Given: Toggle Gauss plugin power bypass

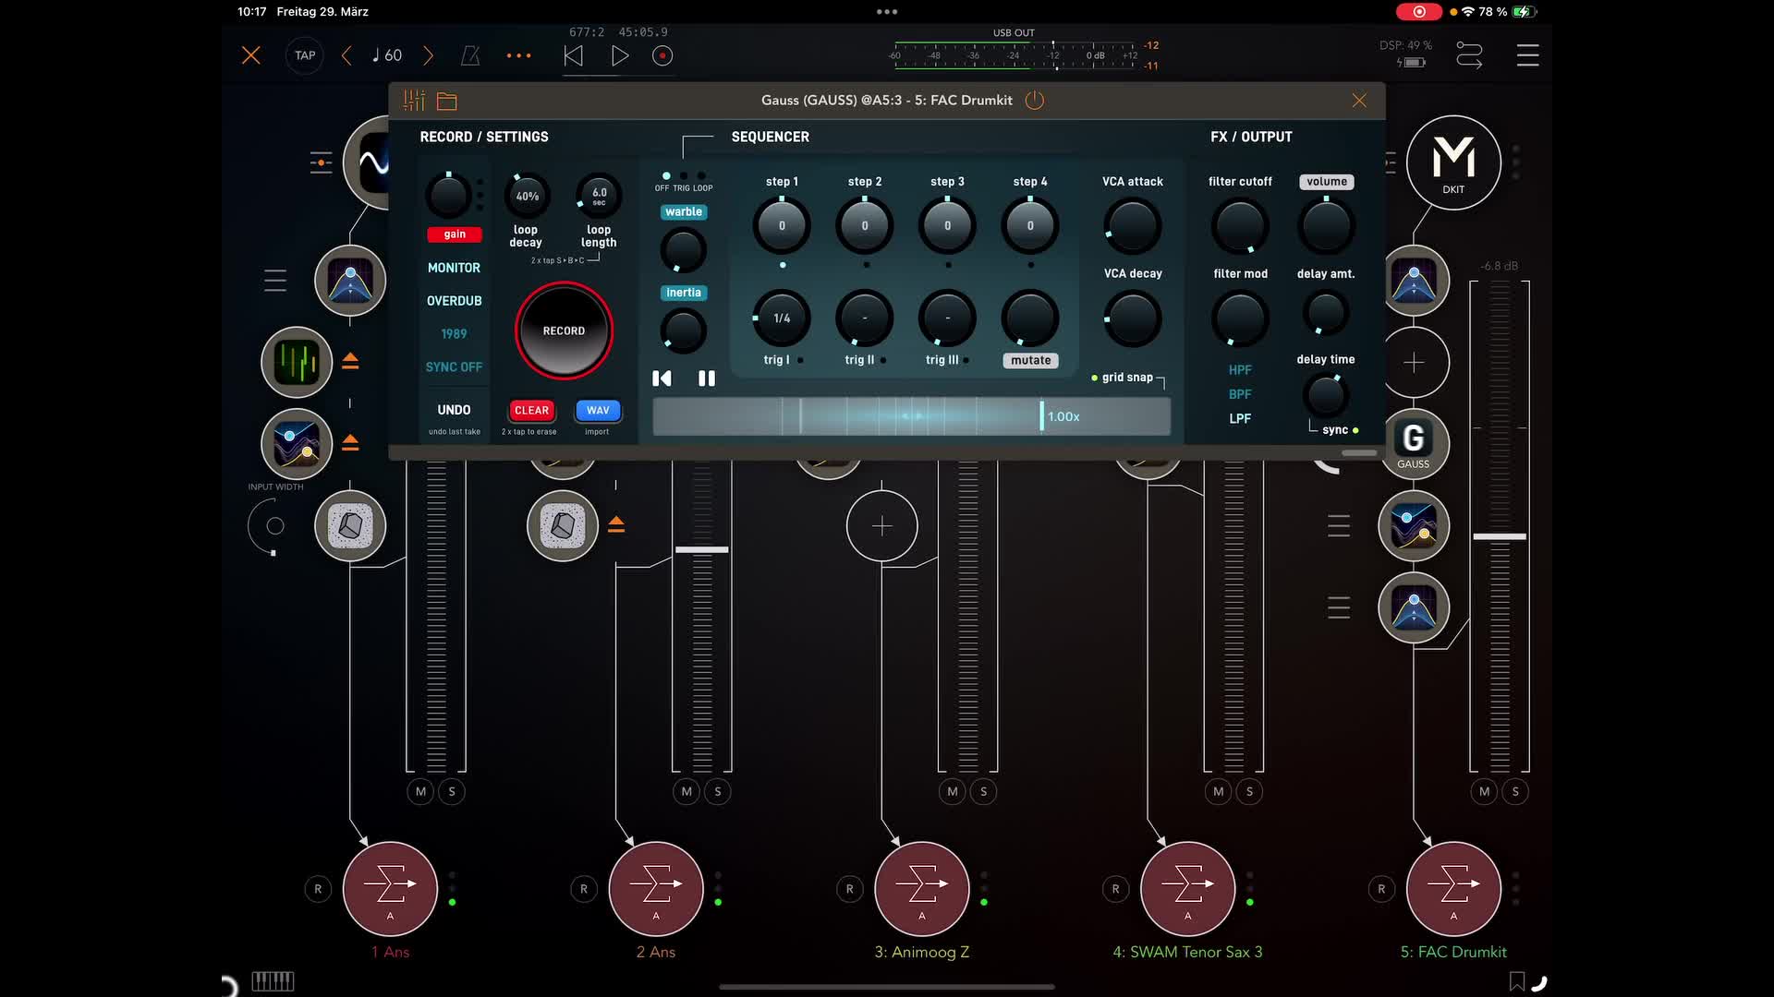Looking at the screenshot, I should click(x=1035, y=100).
